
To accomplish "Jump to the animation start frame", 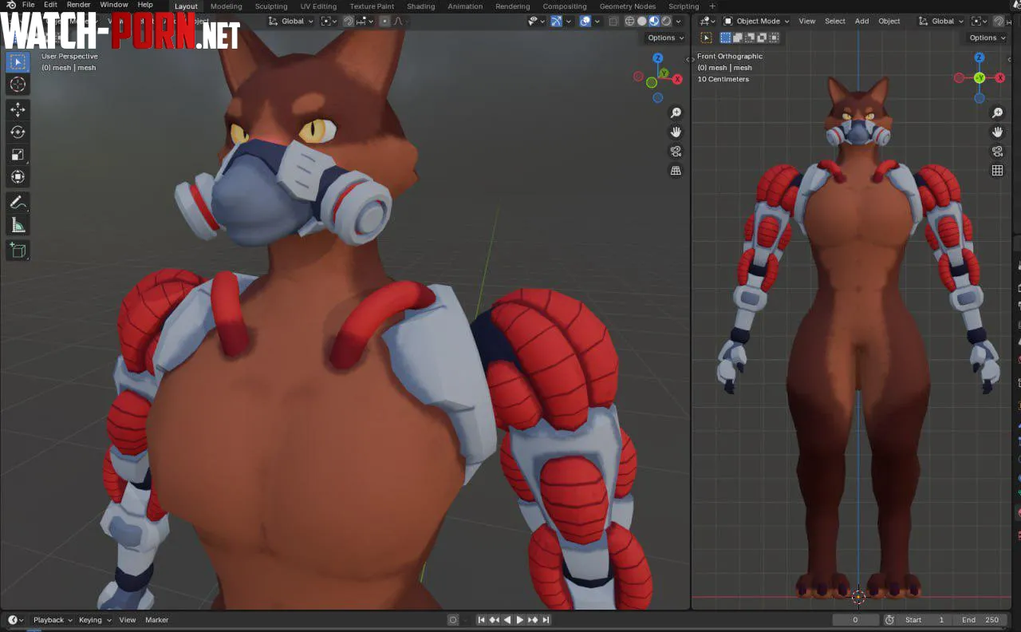I will (x=481, y=620).
